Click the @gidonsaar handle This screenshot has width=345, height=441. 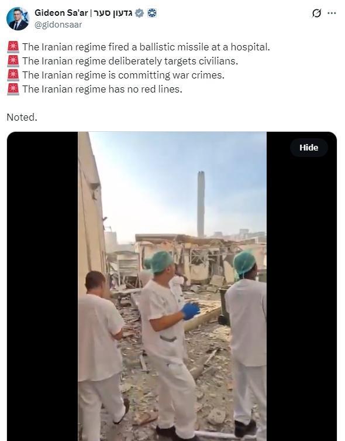pyautogui.click(x=58, y=25)
